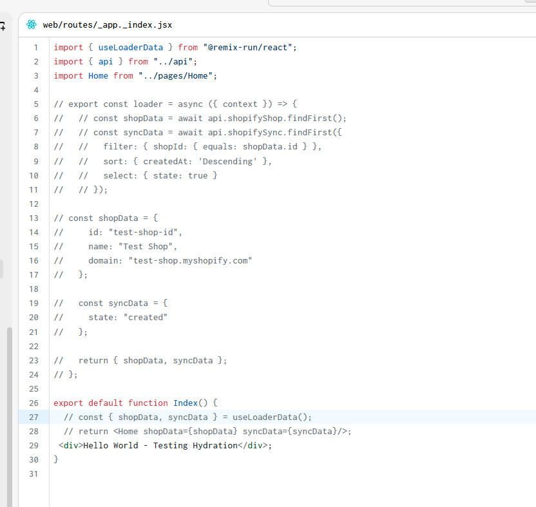
Task: Click 'select: { state: true }' on line 10
Action: click(160, 176)
